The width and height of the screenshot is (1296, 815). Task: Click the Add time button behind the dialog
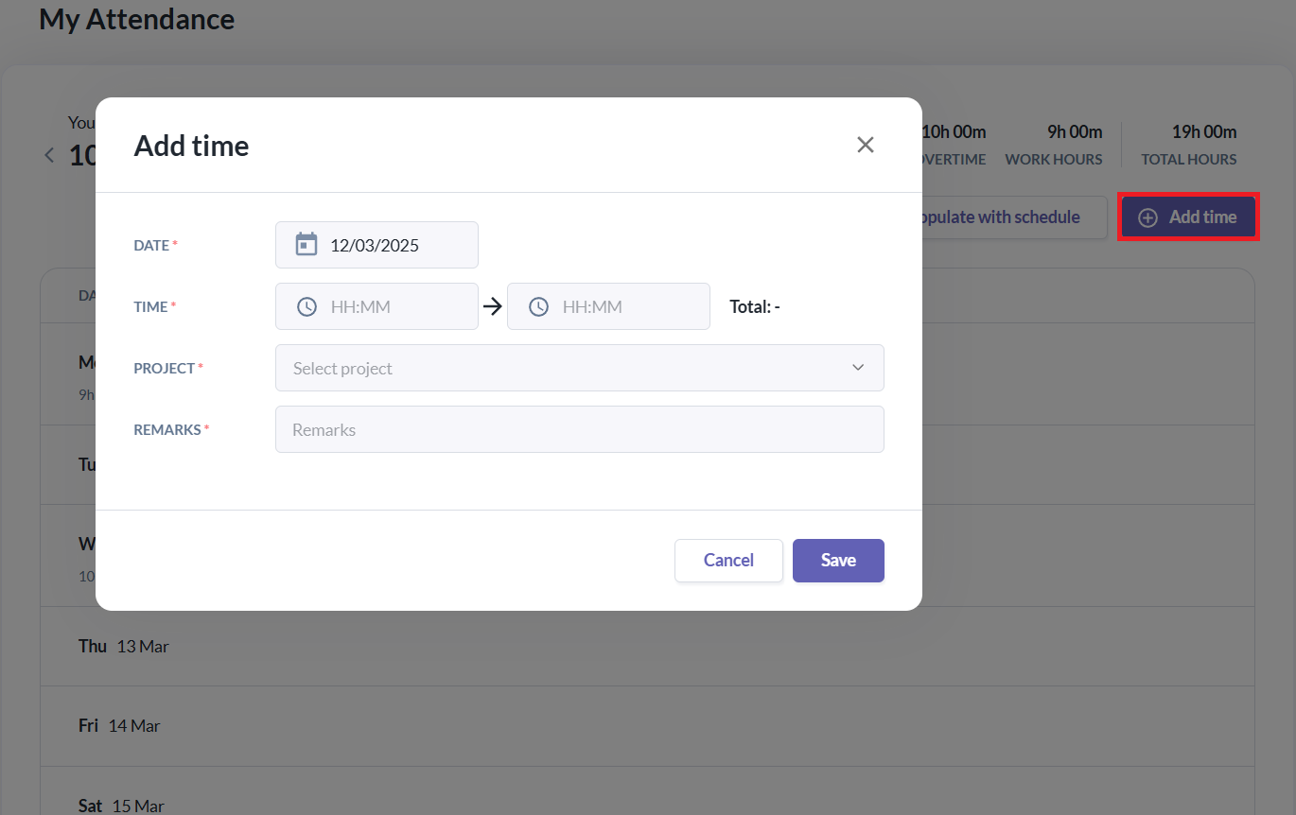[1188, 217]
